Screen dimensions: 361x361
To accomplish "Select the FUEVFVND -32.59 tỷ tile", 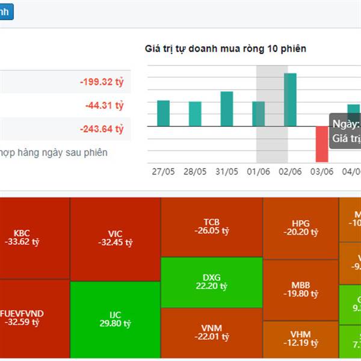I will (x=34, y=319).
